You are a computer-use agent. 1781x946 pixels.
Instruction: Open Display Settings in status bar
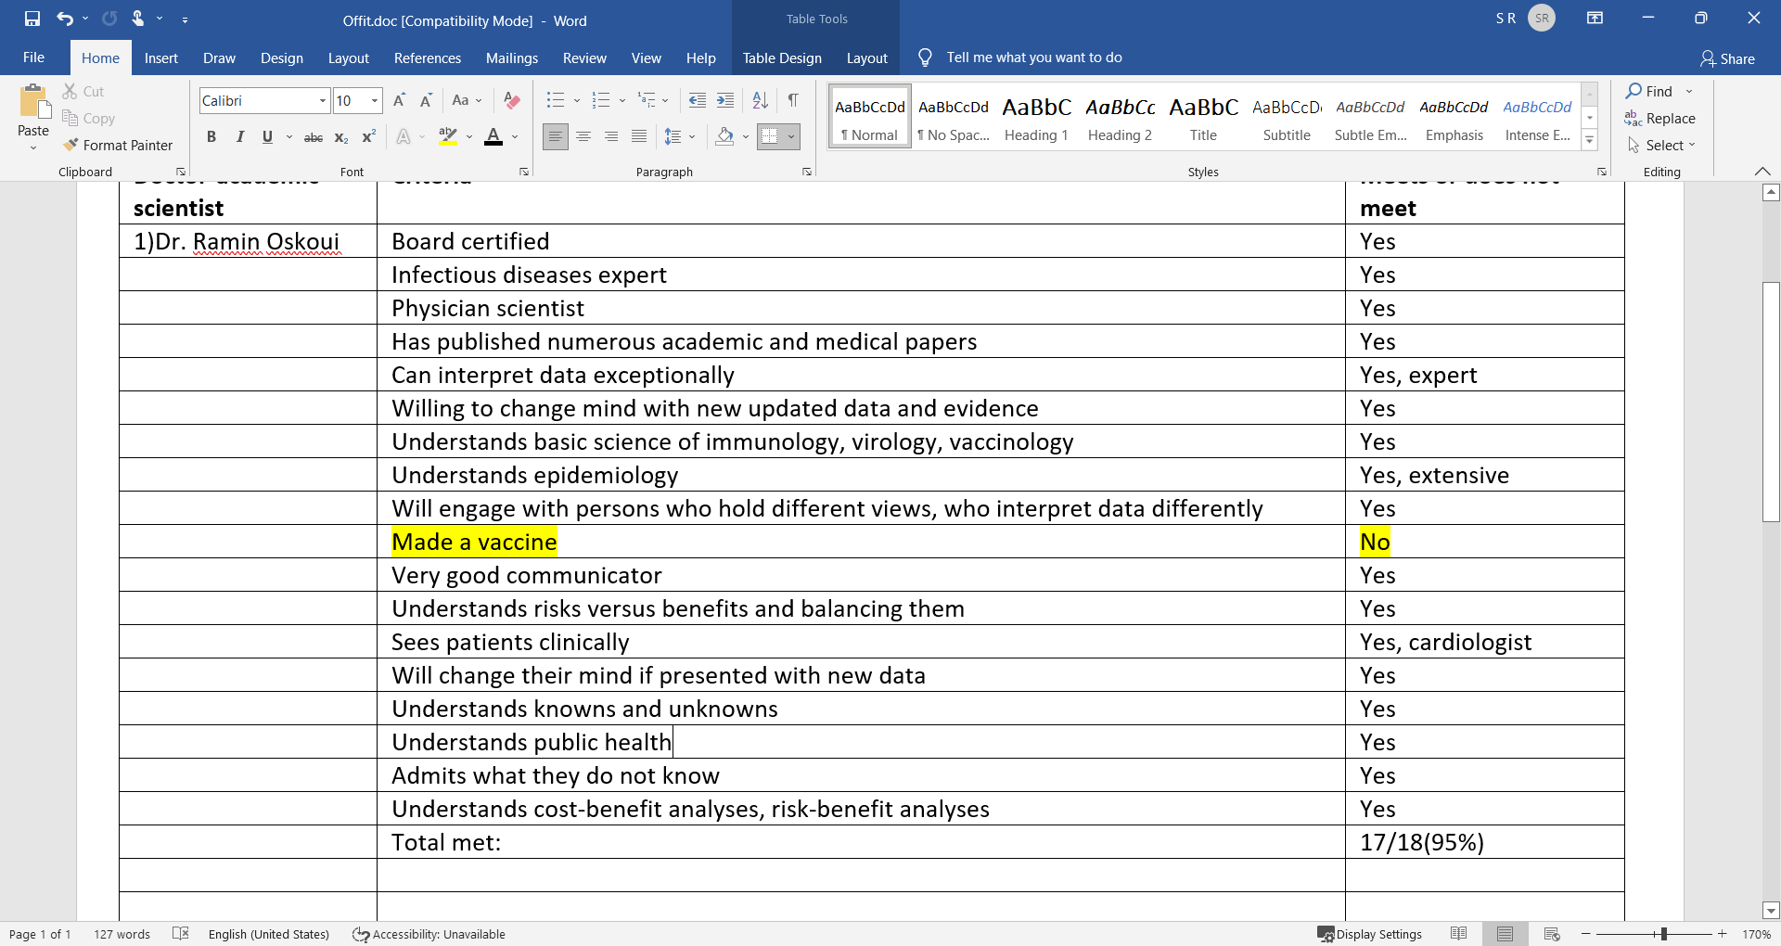coord(1370,934)
